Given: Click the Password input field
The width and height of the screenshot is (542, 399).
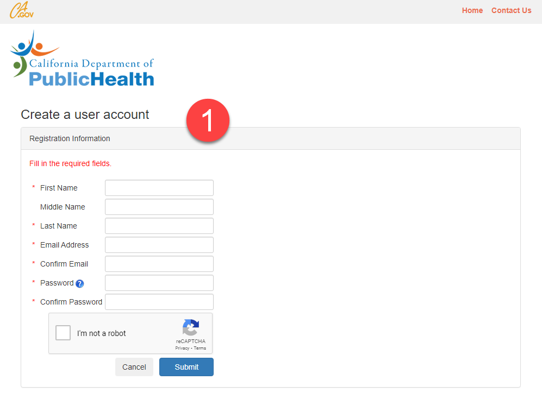Looking at the screenshot, I should point(159,283).
